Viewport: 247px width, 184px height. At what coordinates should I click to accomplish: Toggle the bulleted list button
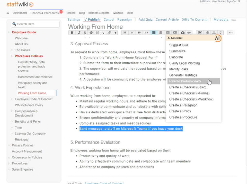[x=154, y=33]
